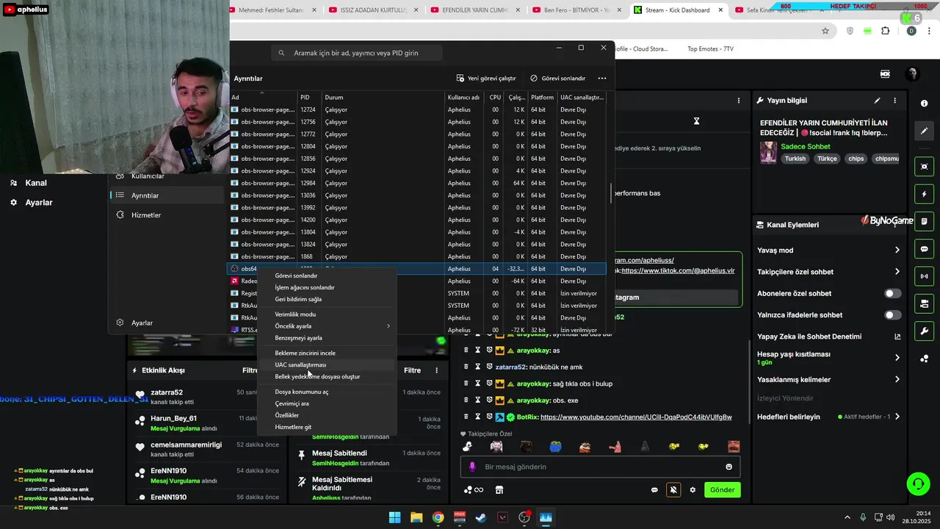Screen dimensions: 940x529
Task: Open Yapay Zeka ile Sohbet Denetimi external link
Action: pyautogui.click(x=897, y=337)
